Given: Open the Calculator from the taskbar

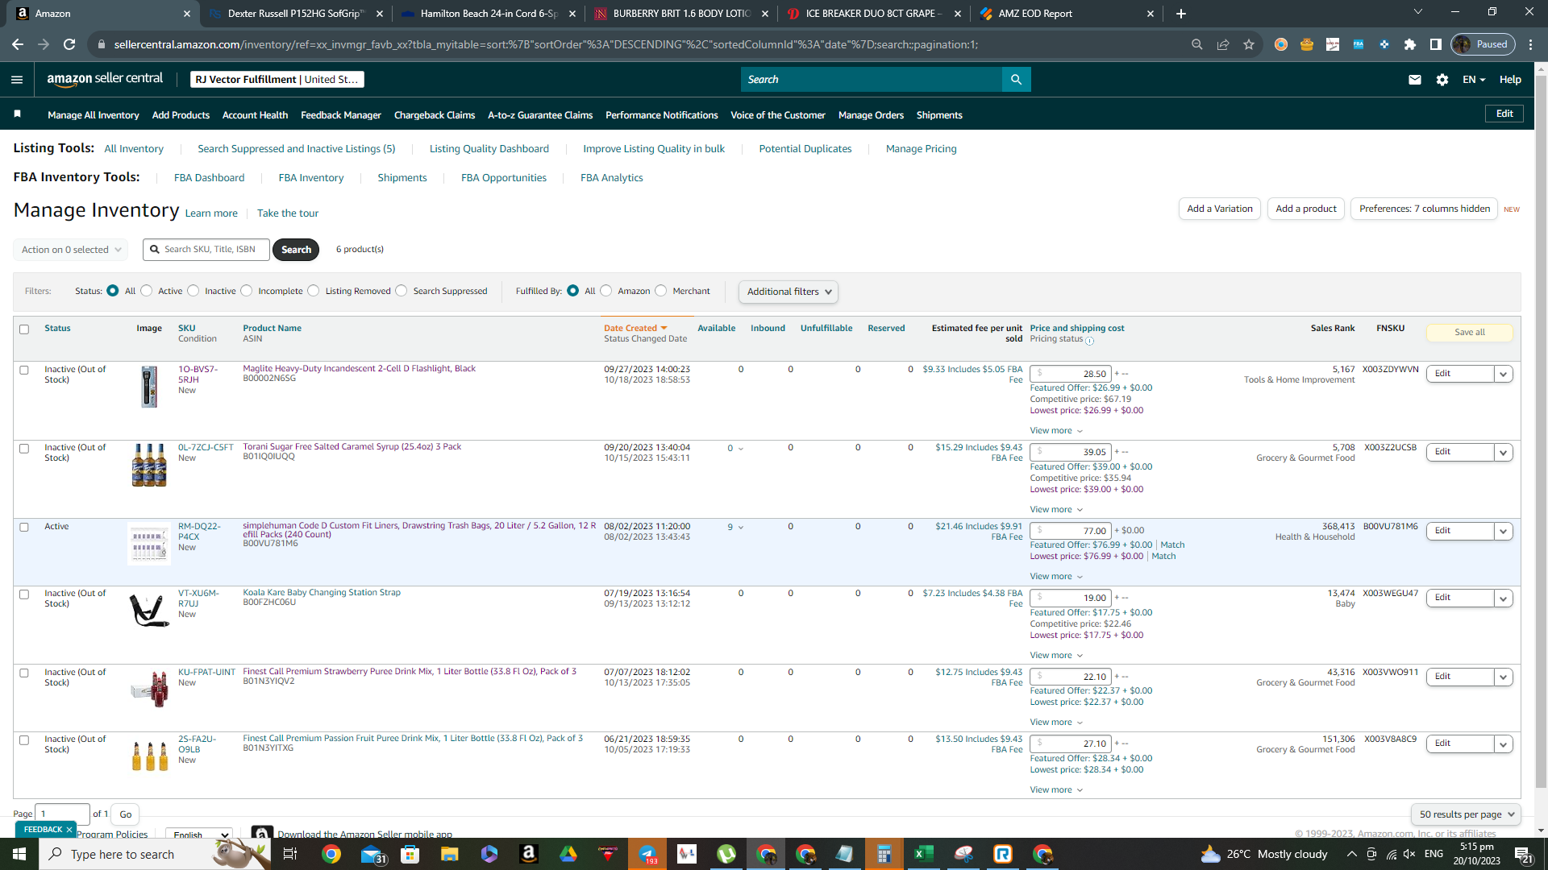Looking at the screenshot, I should tap(884, 854).
